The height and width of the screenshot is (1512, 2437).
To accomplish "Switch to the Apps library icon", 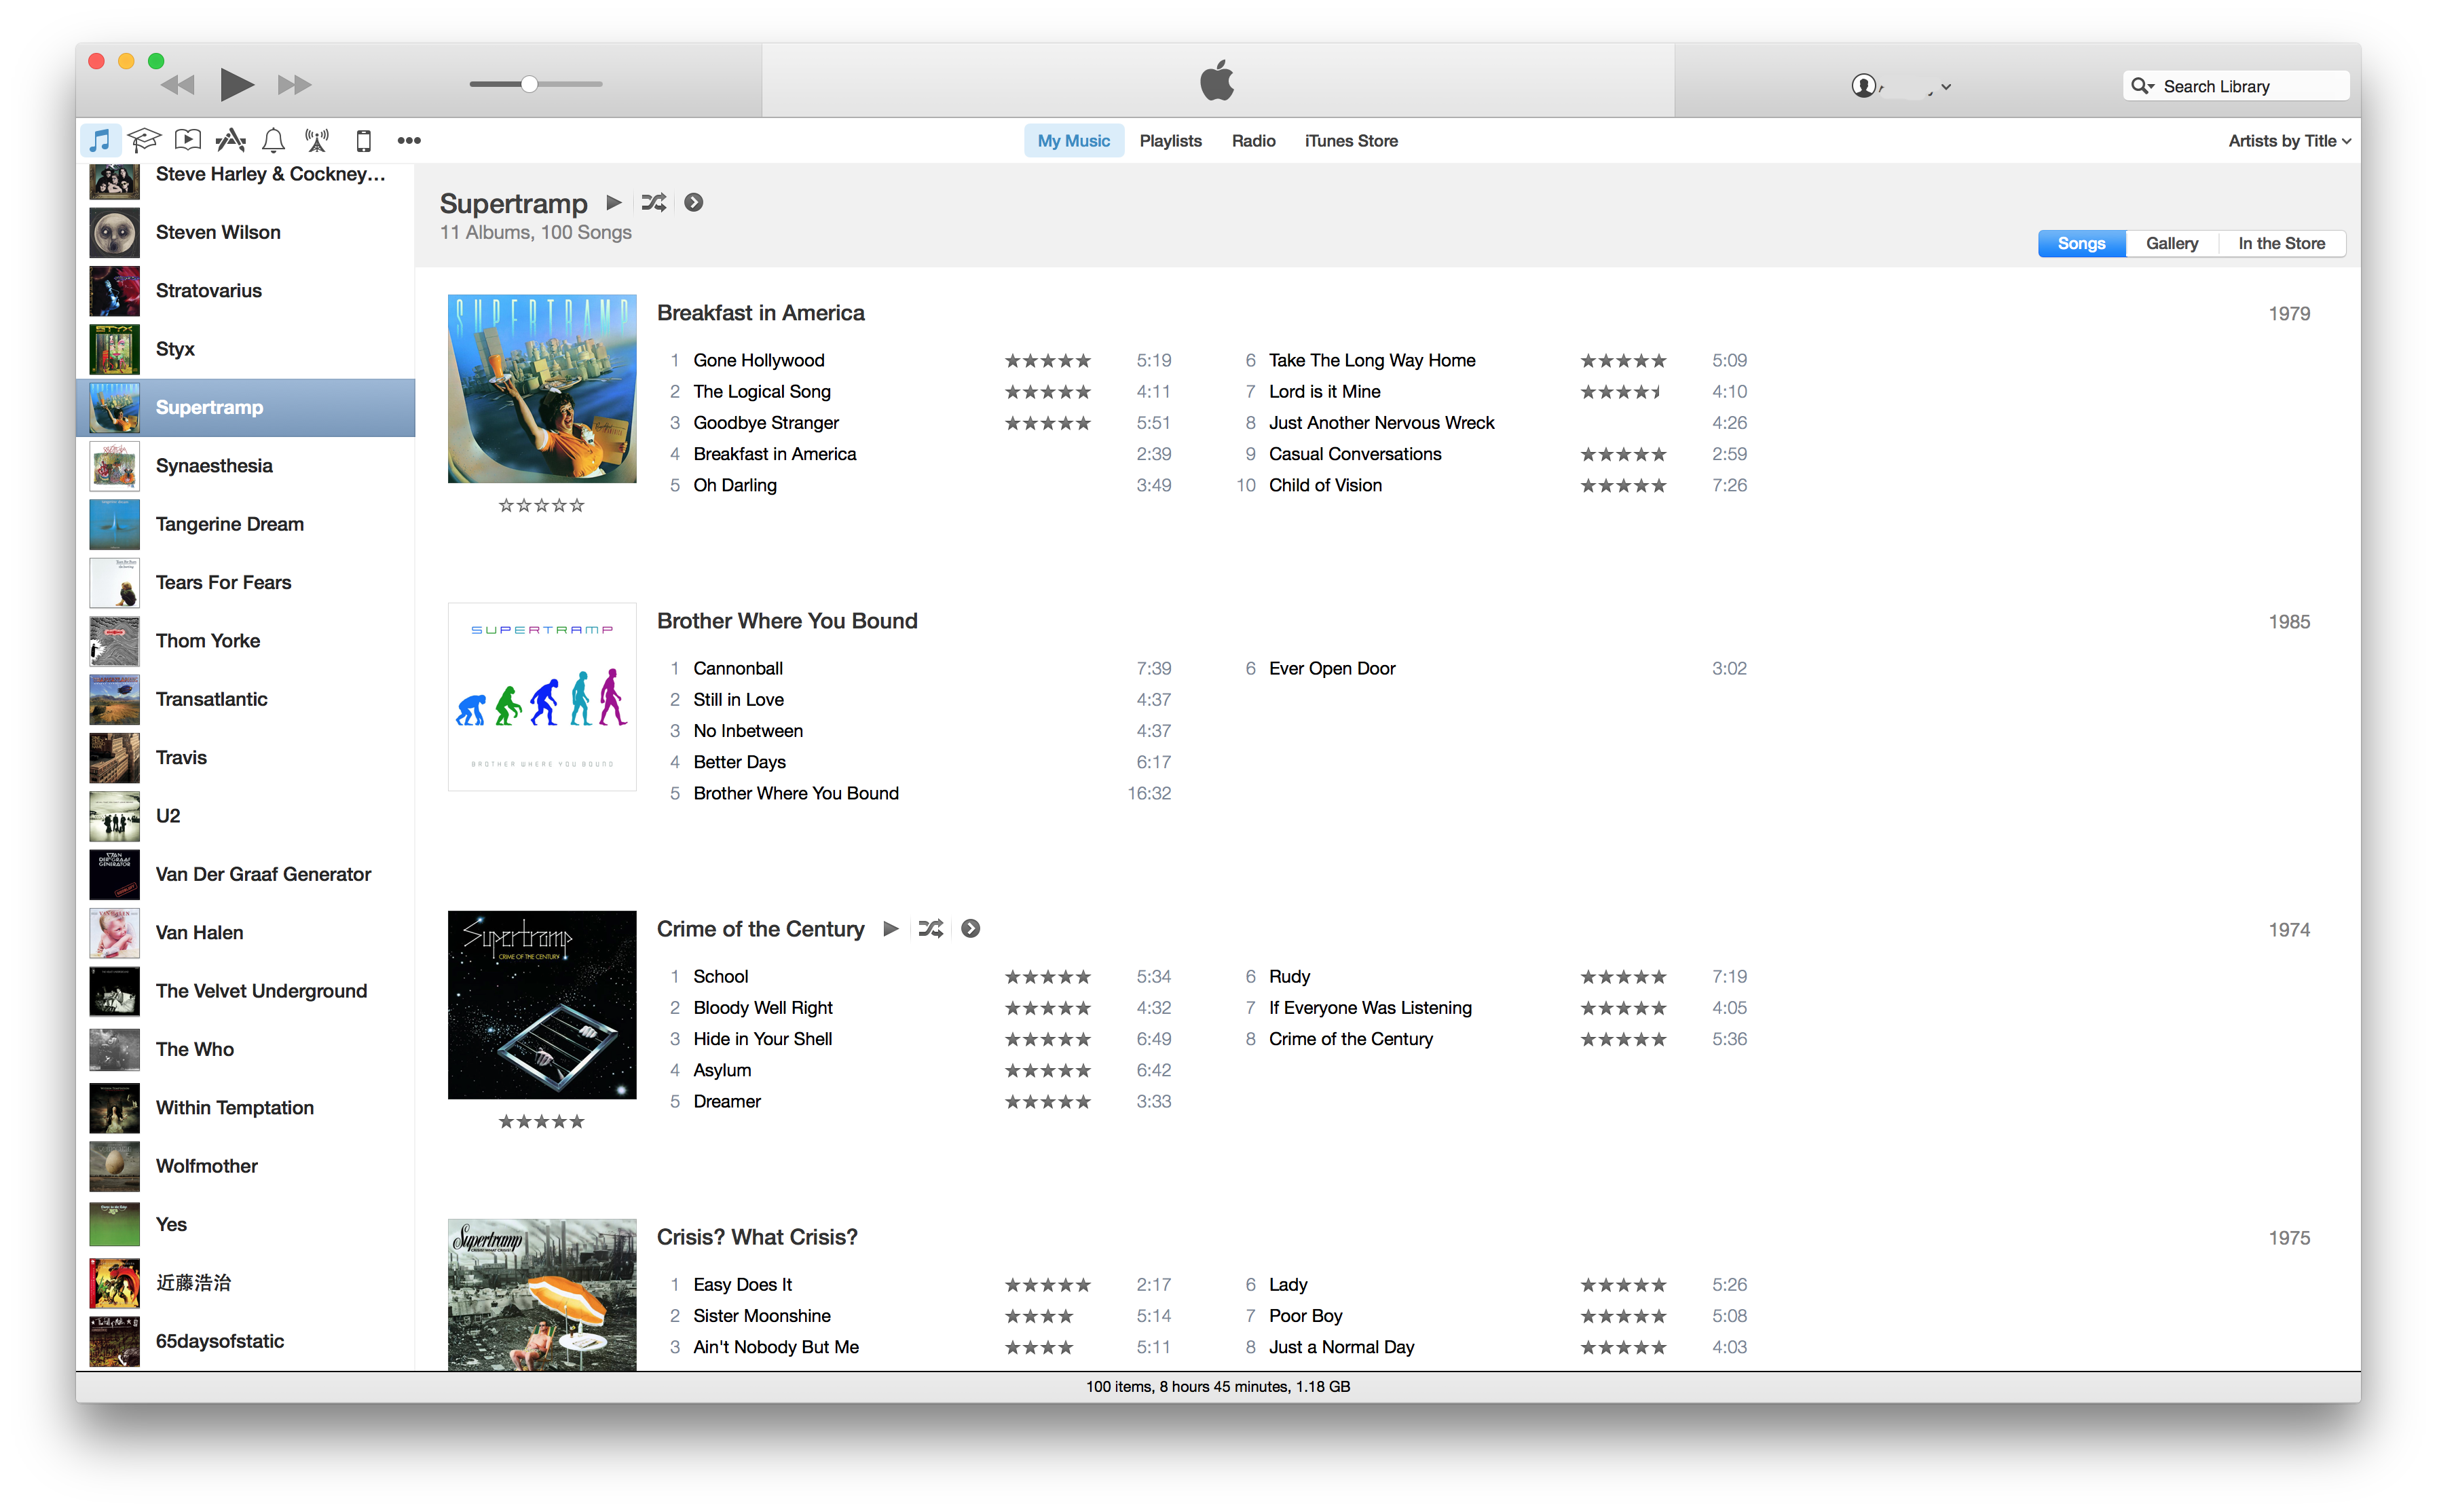I will click(x=231, y=140).
